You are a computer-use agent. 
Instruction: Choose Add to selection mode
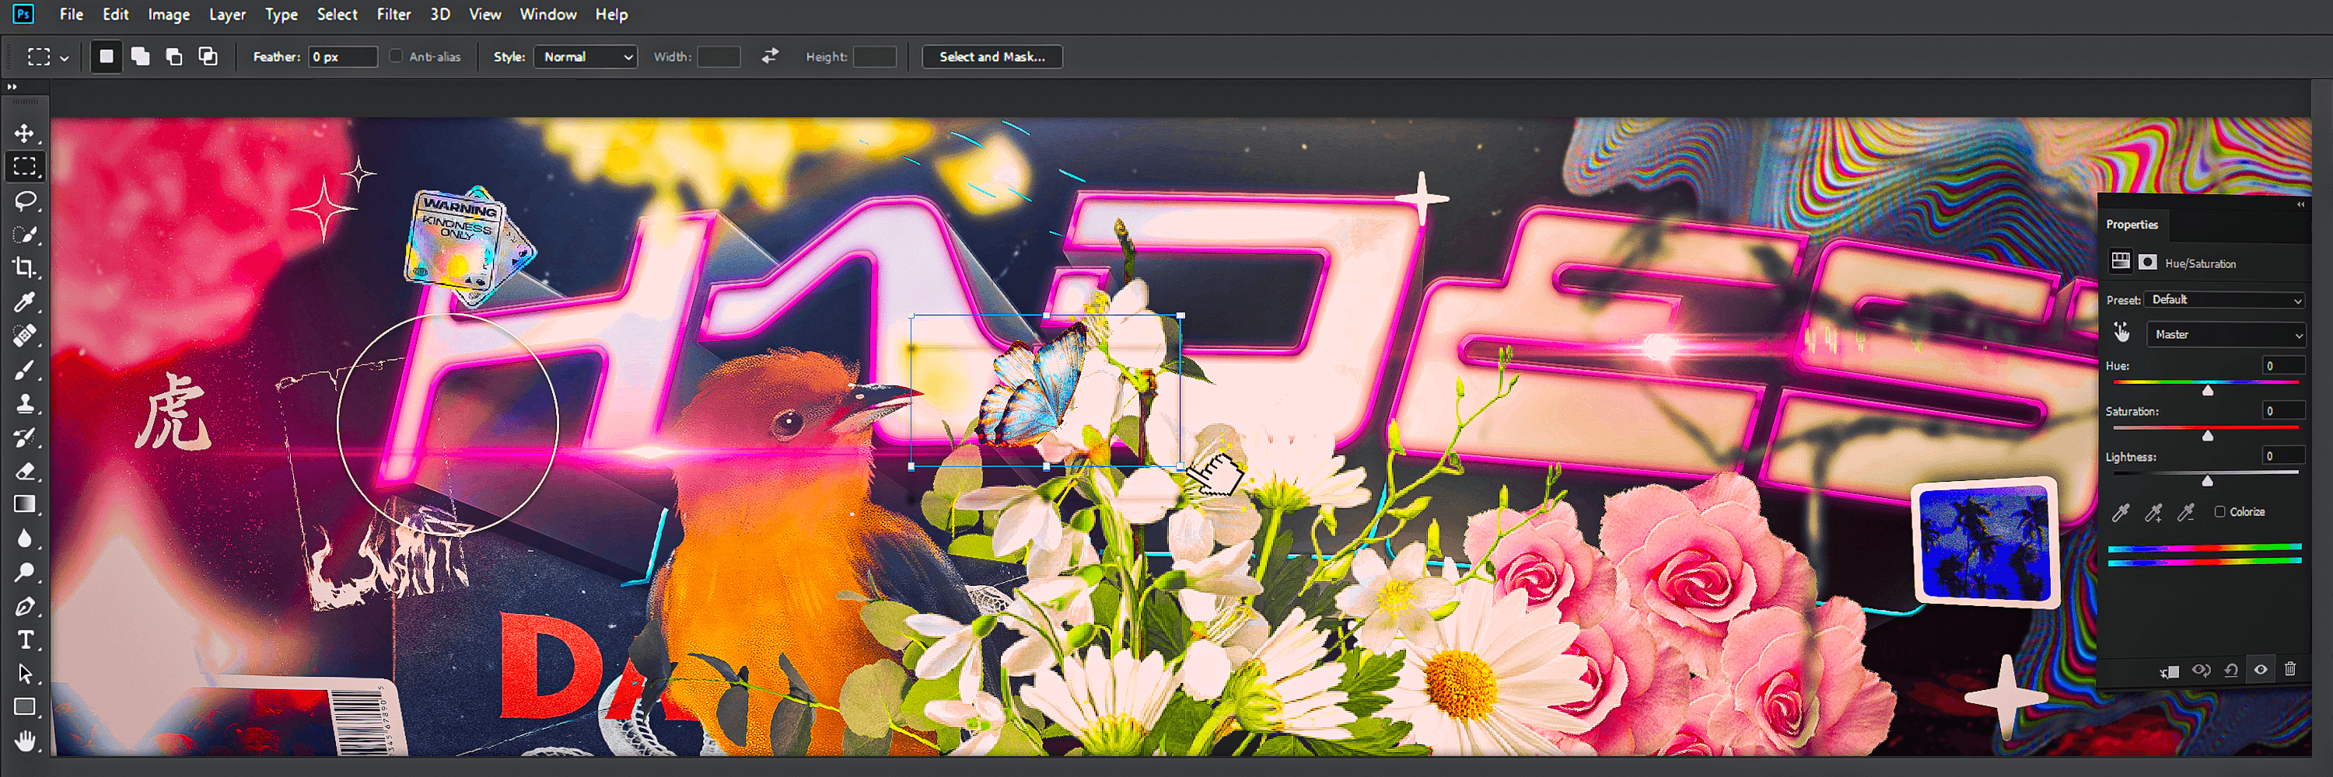(x=141, y=56)
